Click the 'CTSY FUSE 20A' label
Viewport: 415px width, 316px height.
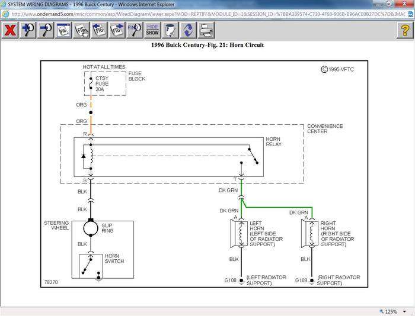(102, 84)
